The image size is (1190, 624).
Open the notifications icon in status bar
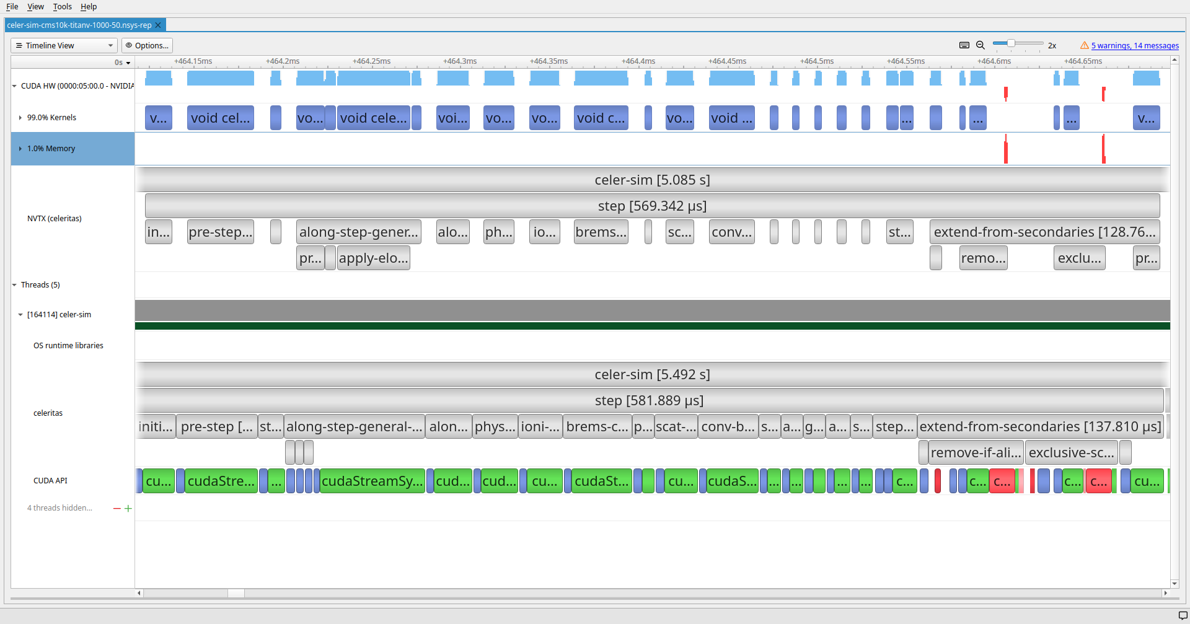(x=1183, y=615)
